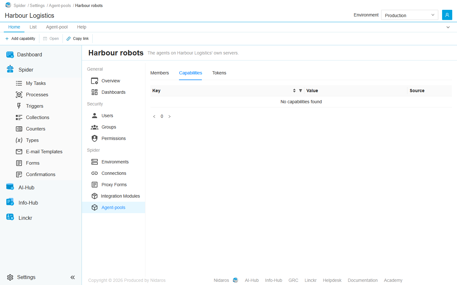Click Add capability button
This screenshot has height=285, width=457.
pos(20,39)
